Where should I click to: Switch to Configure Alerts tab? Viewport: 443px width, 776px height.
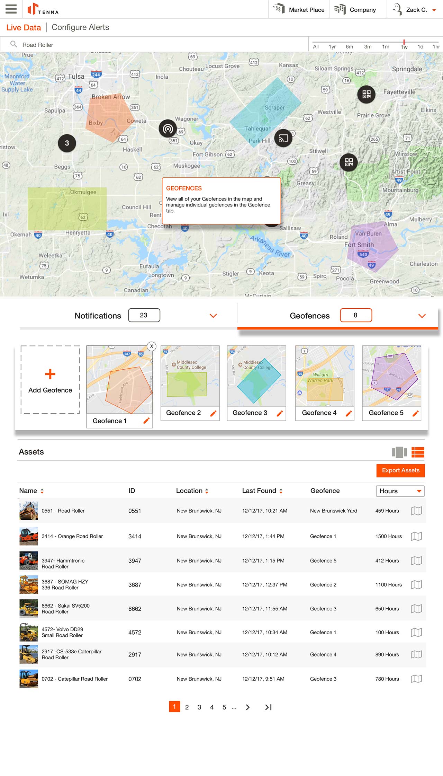(80, 27)
